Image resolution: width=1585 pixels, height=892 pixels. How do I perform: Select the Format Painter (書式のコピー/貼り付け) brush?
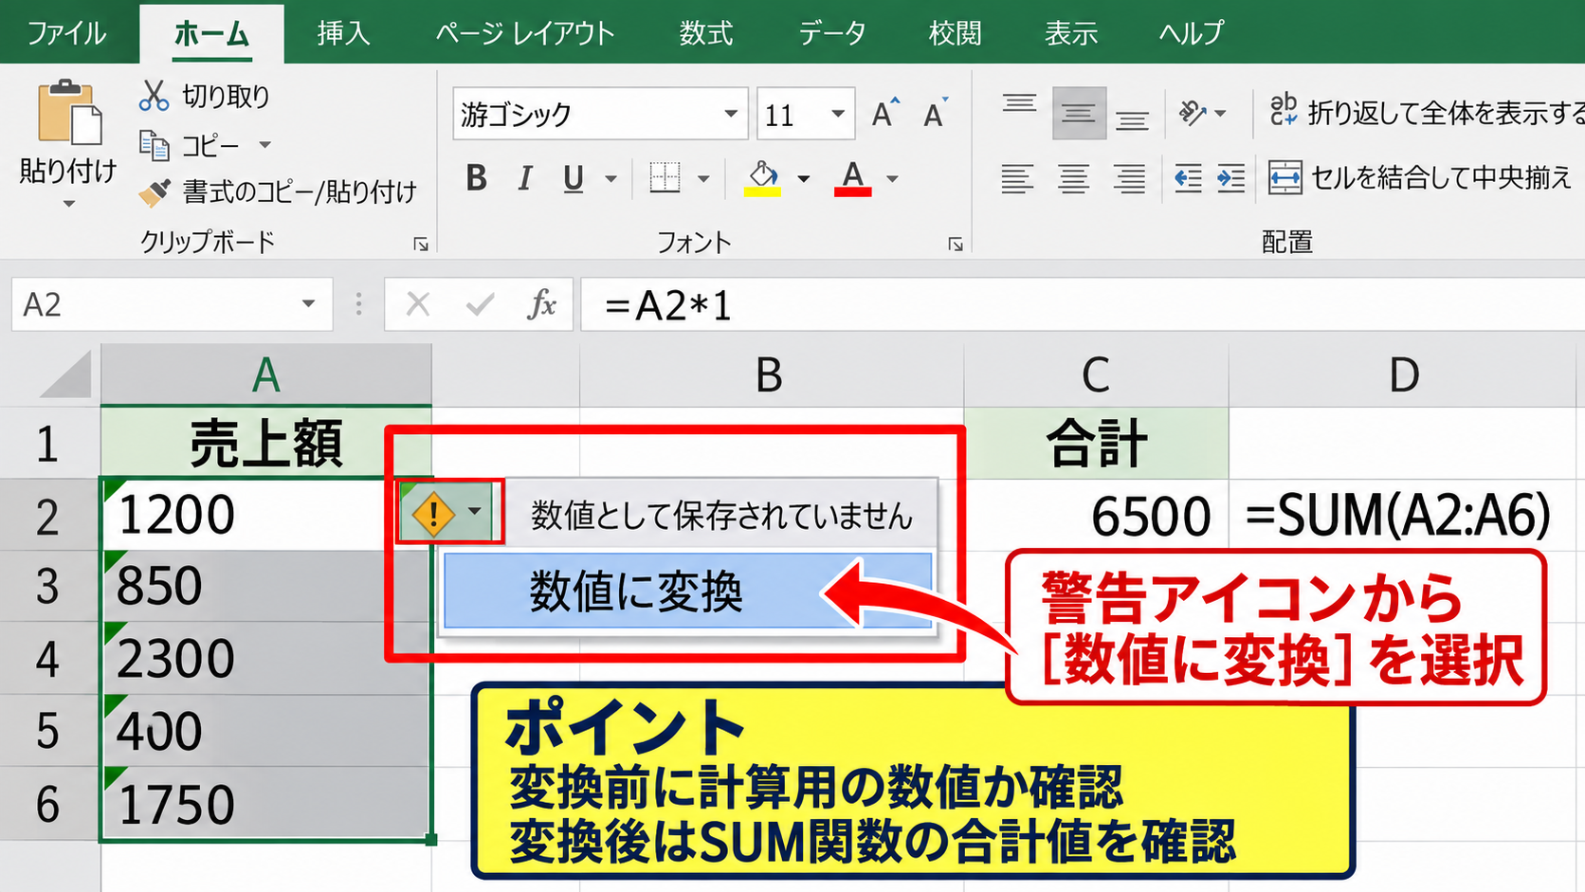pos(155,192)
